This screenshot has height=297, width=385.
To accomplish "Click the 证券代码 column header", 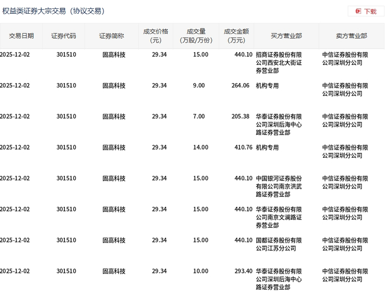I will (x=64, y=36).
